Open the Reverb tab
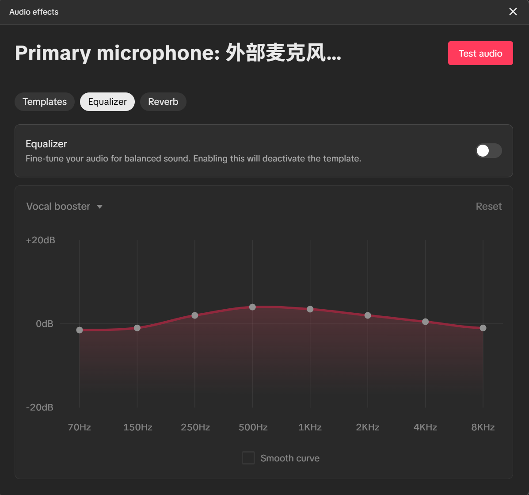The width and height of the screenshot is (529, 495). (x=163, y=102)
